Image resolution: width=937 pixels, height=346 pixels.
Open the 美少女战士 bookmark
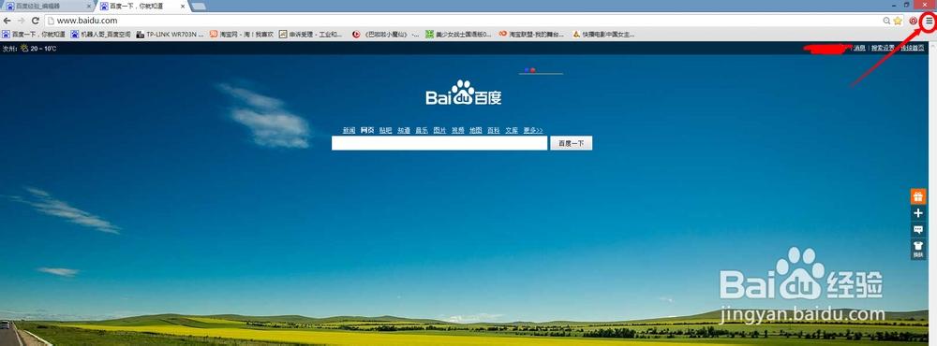point(458,35)
